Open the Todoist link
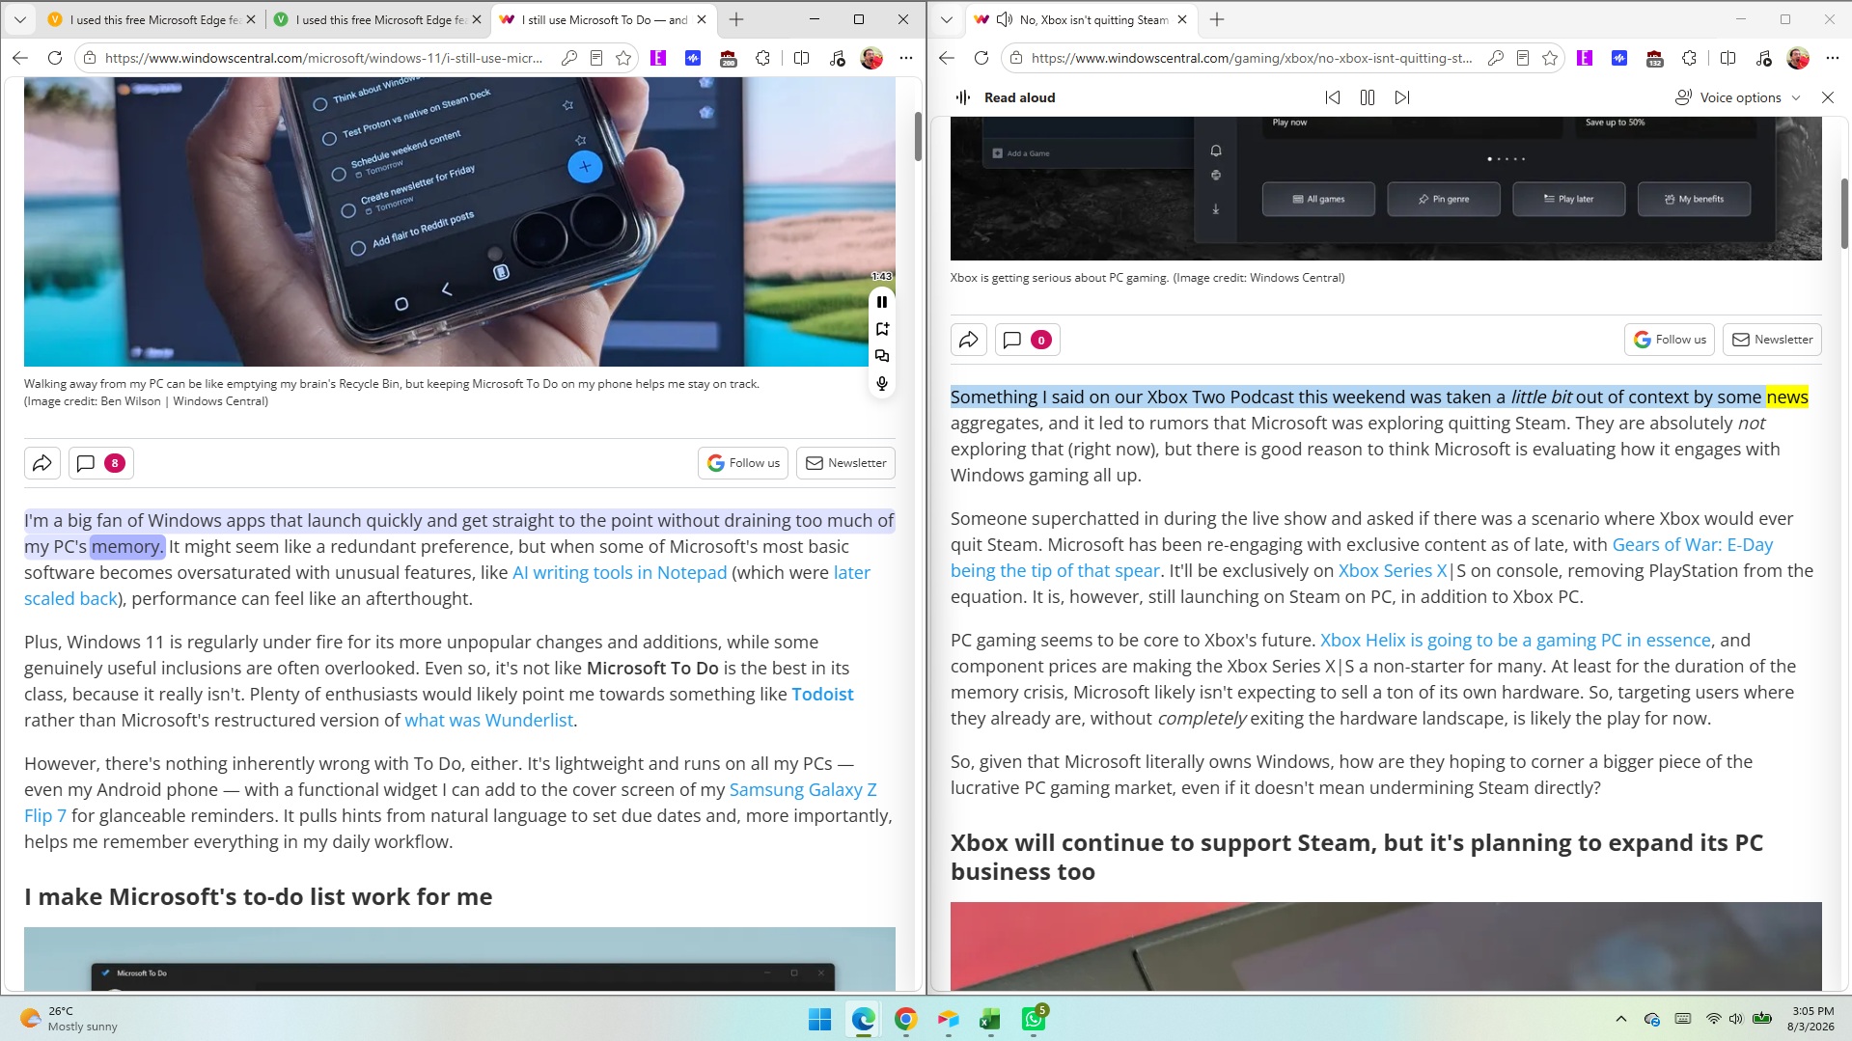 click(822, 694)
